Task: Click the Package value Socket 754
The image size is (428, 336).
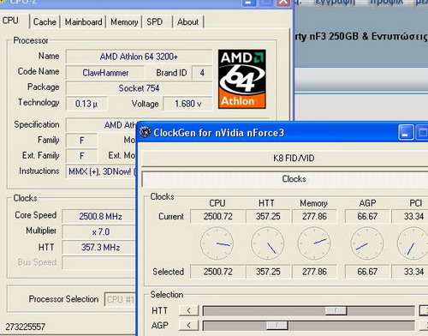Action: 139,88
